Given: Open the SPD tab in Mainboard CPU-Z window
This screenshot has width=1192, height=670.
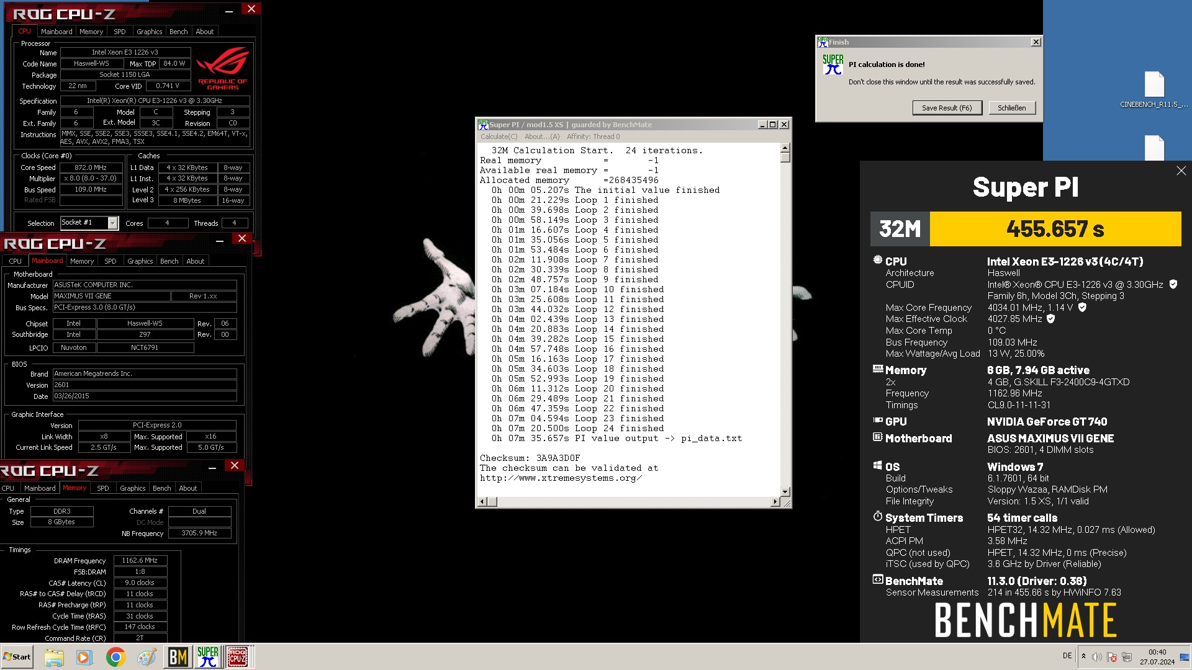Looking at the screenshot, I should pos(111,261).
